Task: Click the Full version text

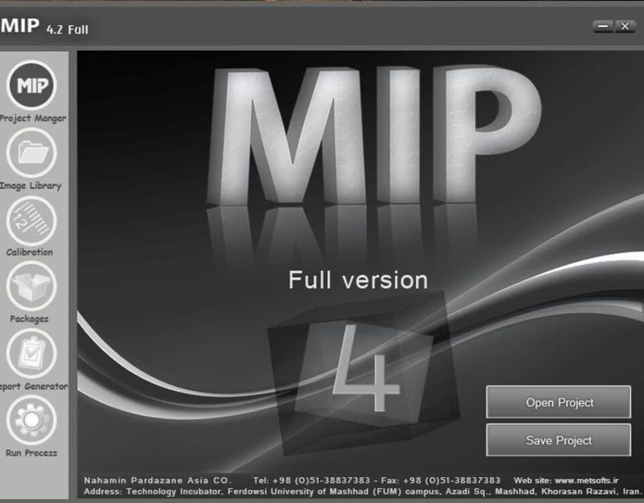Action: 358,280
